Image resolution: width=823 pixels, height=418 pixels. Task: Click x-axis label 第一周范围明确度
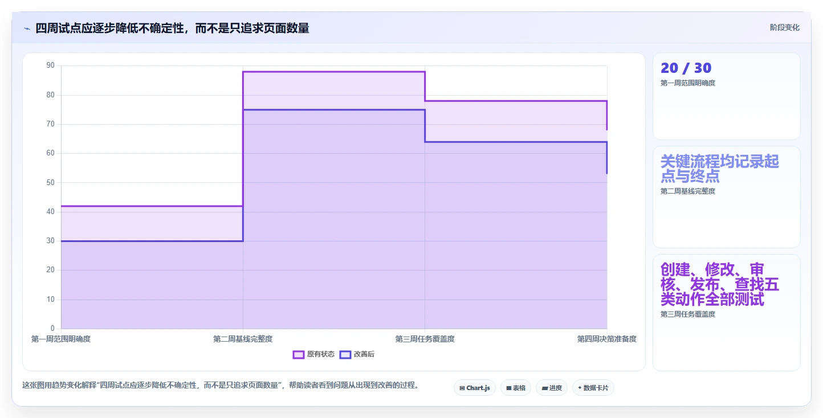tap(61, 339)
